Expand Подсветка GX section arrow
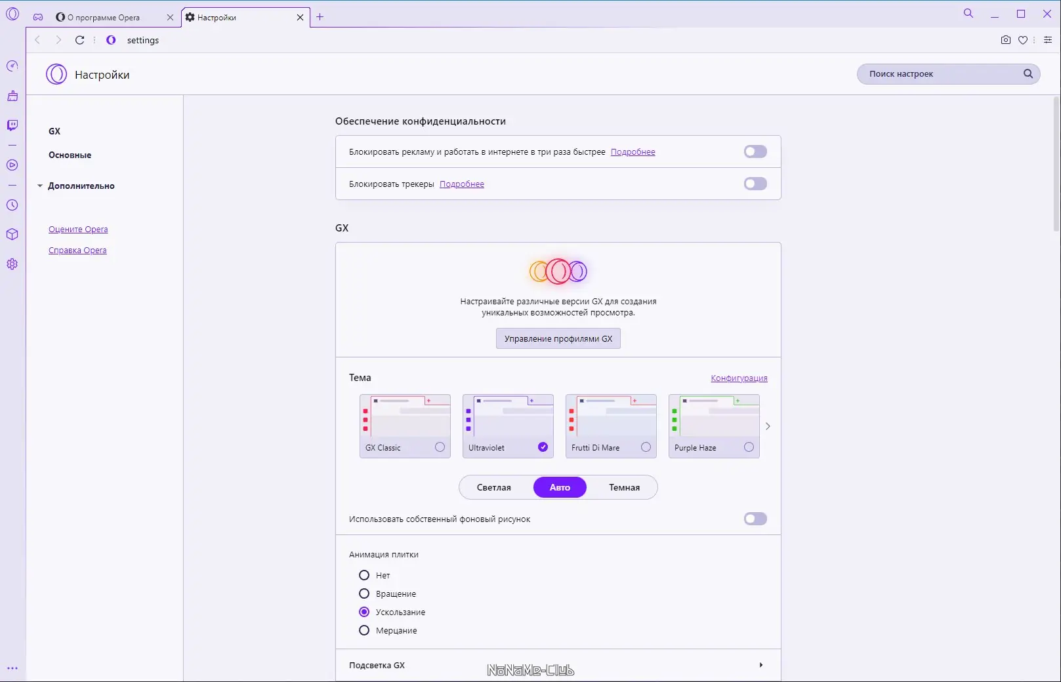 [761, 665]
